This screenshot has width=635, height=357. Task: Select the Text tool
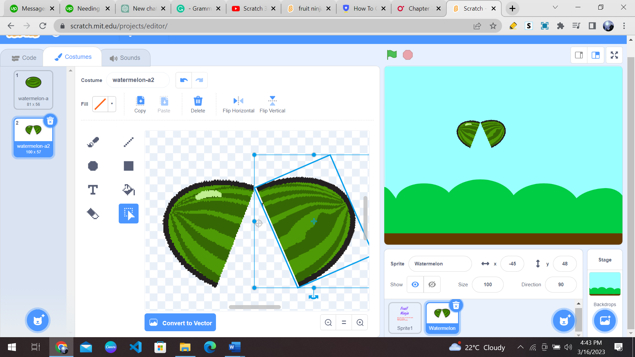pyautogui.click(x=93, y=190)
